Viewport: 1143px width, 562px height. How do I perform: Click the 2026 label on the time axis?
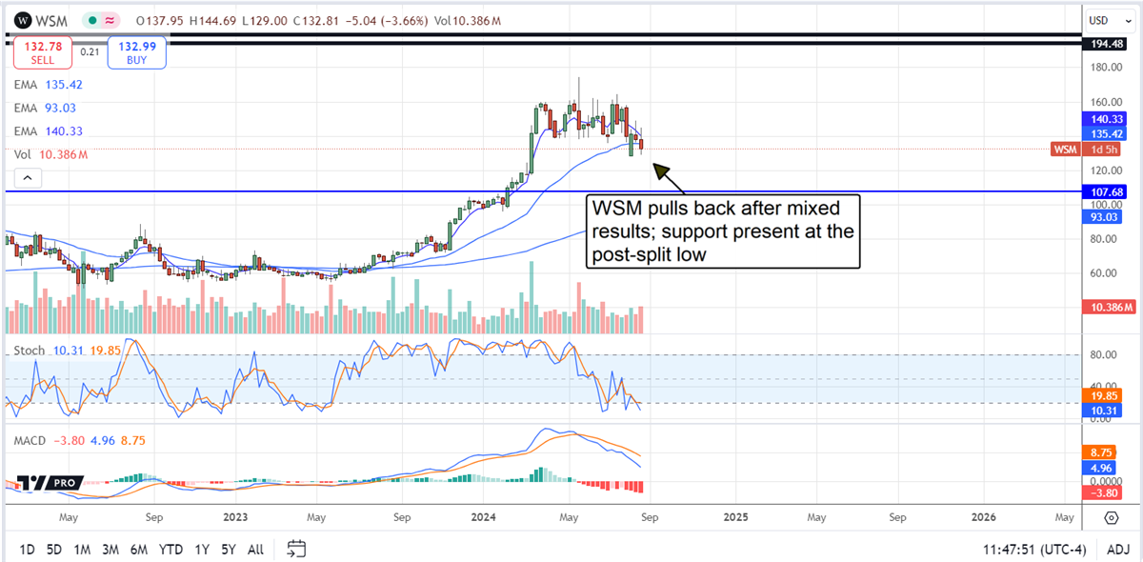click(983, 517)
